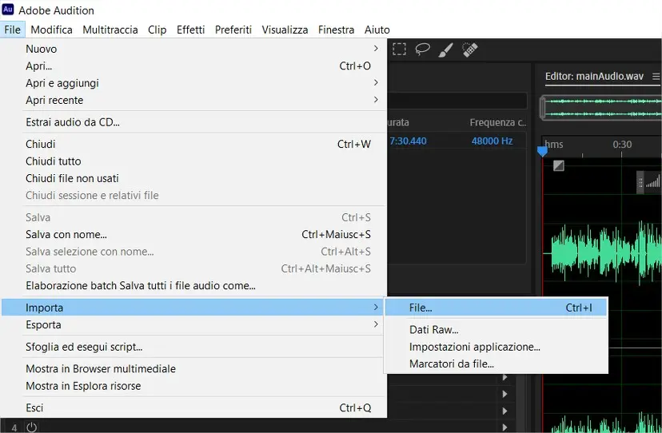Choose Chiudi tutto

[x=193, y=161]
